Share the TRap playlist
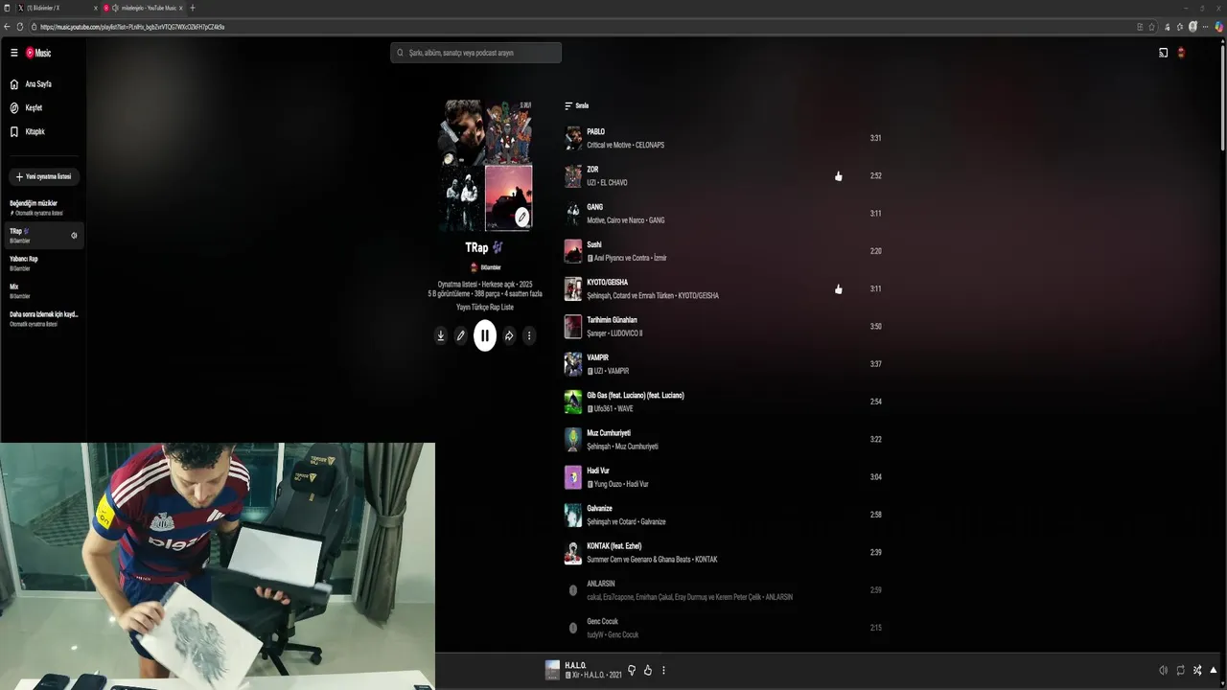The width and height of the screenshot is (1227, 690). 509,335
